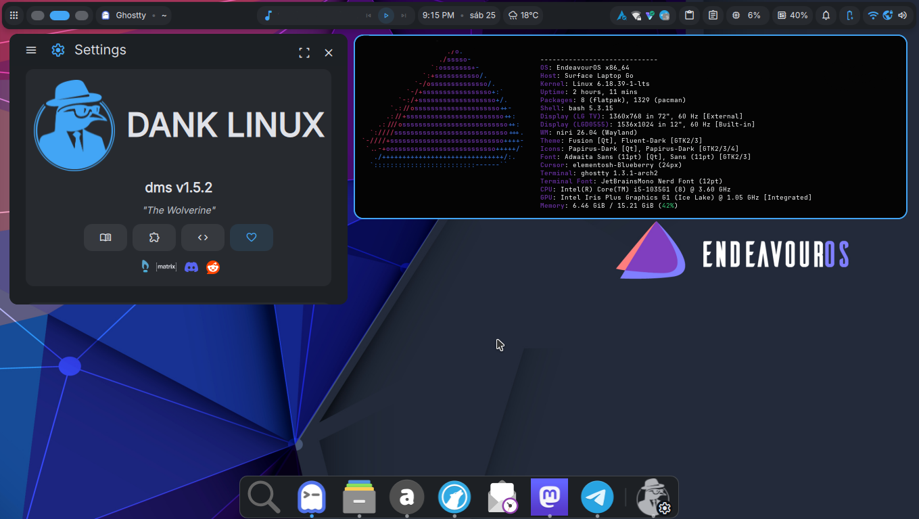Open documentation via the book button
The width and height of the screenshot is (919, 519).
105,238
